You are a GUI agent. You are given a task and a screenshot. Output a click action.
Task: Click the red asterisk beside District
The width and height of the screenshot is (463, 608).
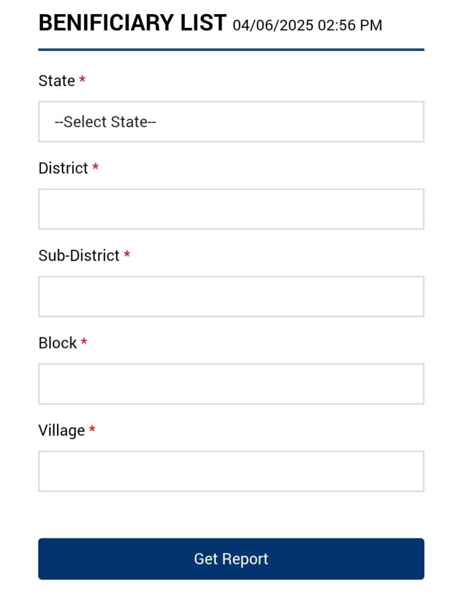(x=96, y=167)
